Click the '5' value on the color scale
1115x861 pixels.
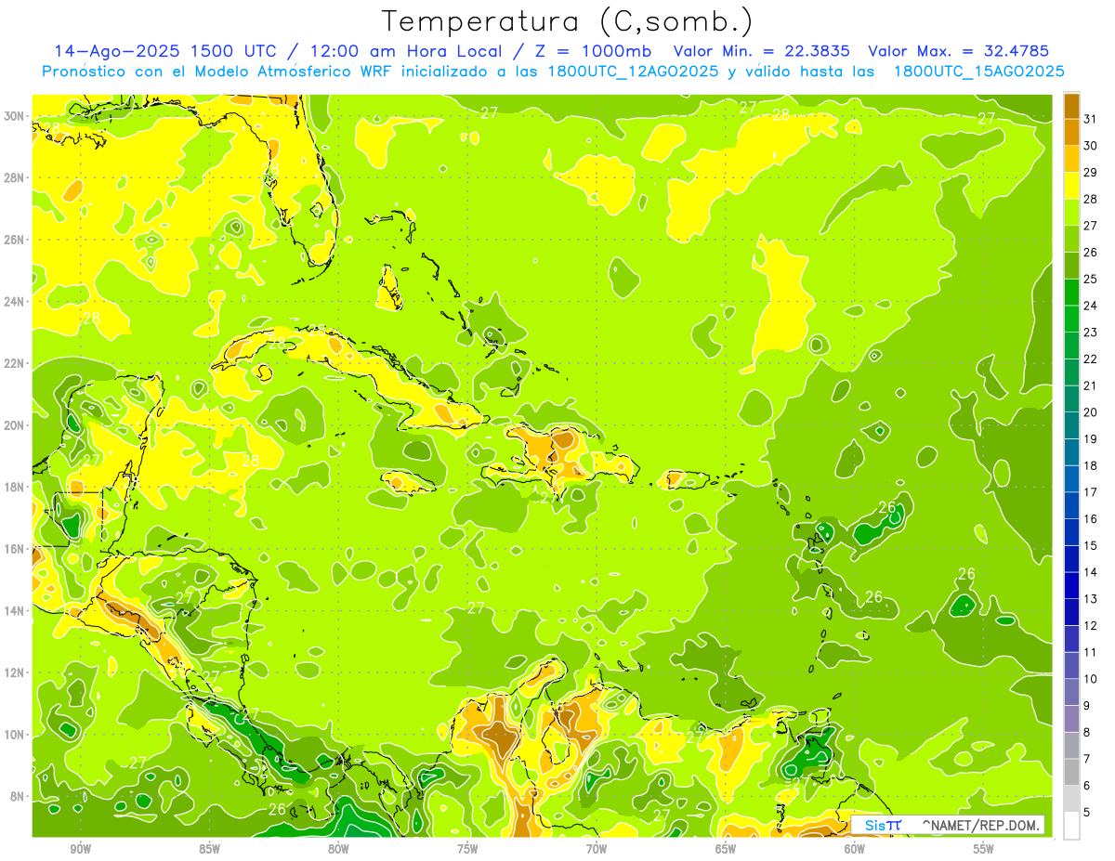point(1088,813)
